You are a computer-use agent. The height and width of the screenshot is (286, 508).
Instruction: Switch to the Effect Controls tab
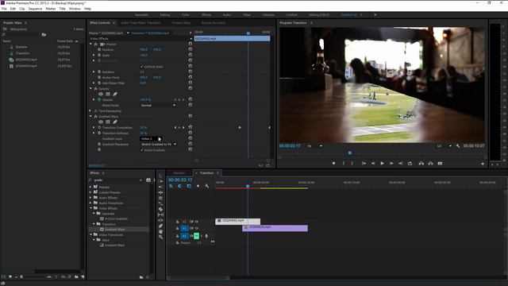click(100, 23)
